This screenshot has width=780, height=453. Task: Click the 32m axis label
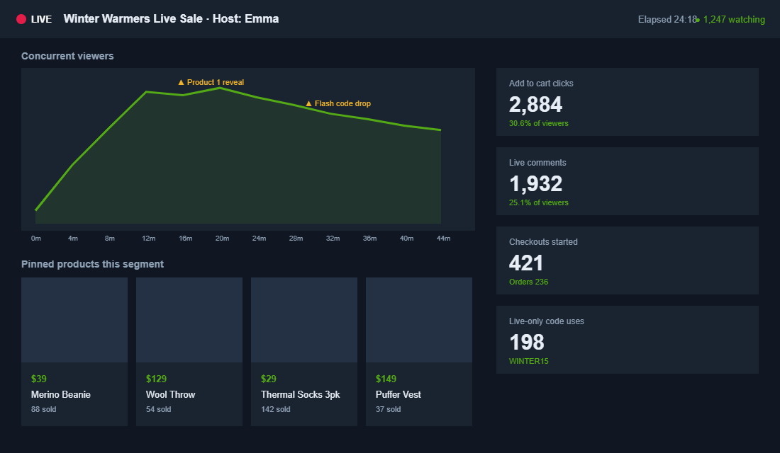[x=333, y=239]
